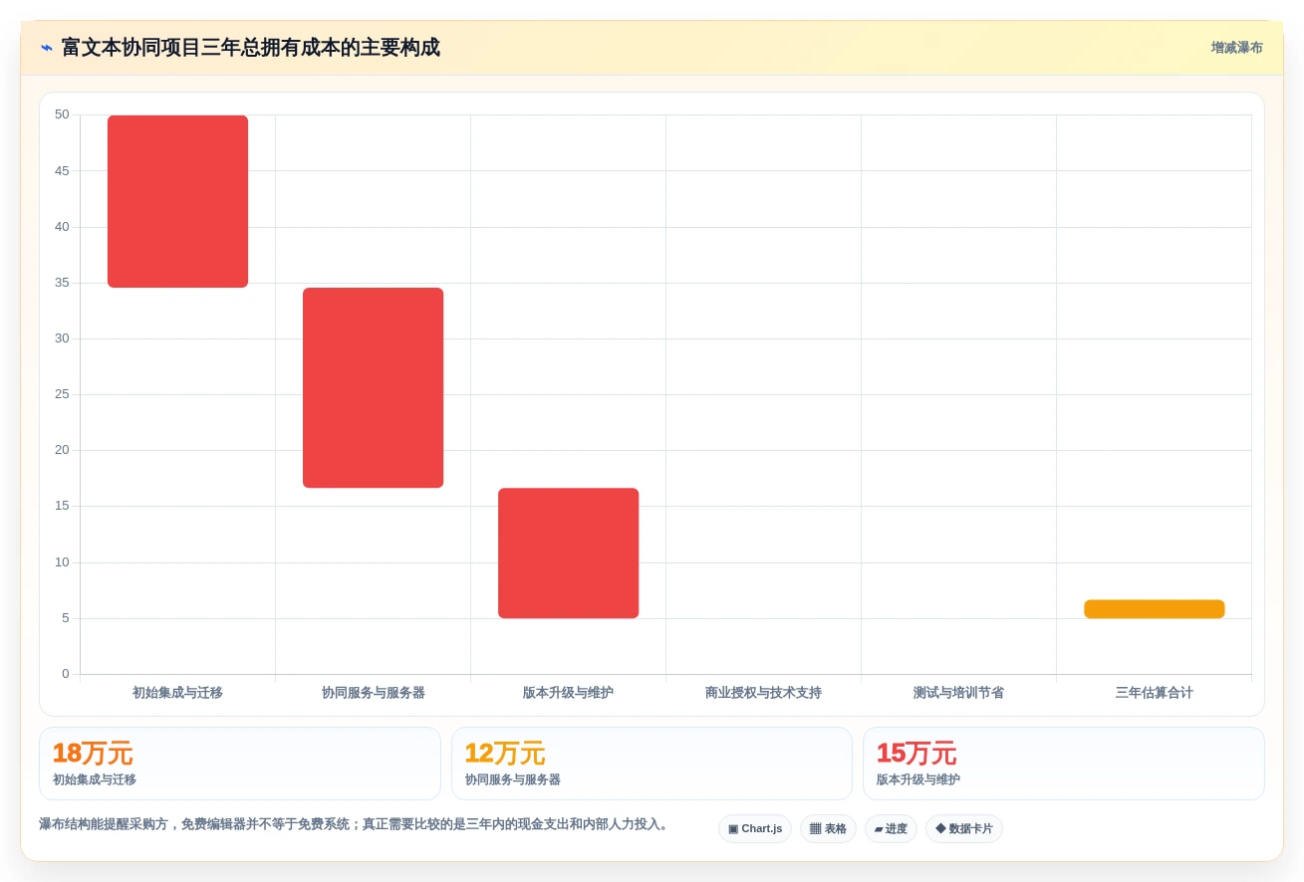Click the 数据卡片 tag chip
The height and width of the screenshot is (882, 1304).
tap(964, 828)
